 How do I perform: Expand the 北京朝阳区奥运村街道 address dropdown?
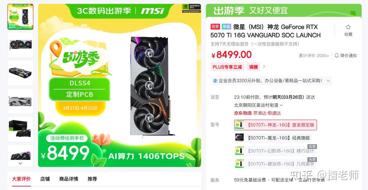281,105
